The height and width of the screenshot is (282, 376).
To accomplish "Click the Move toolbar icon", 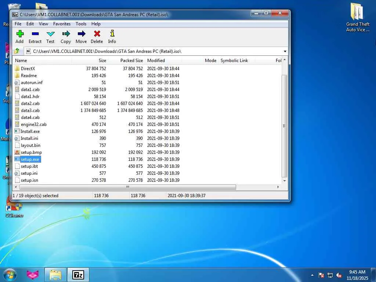I will tap(81, 34).
